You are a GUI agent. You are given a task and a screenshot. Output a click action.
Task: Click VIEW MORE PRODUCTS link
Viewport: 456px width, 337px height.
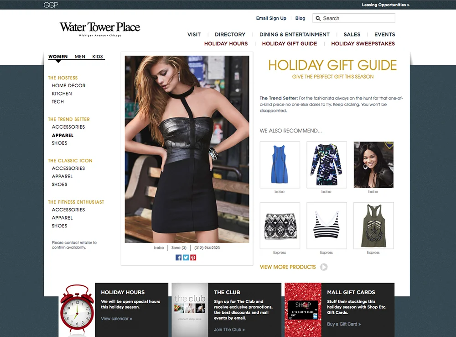click(288, 267)
